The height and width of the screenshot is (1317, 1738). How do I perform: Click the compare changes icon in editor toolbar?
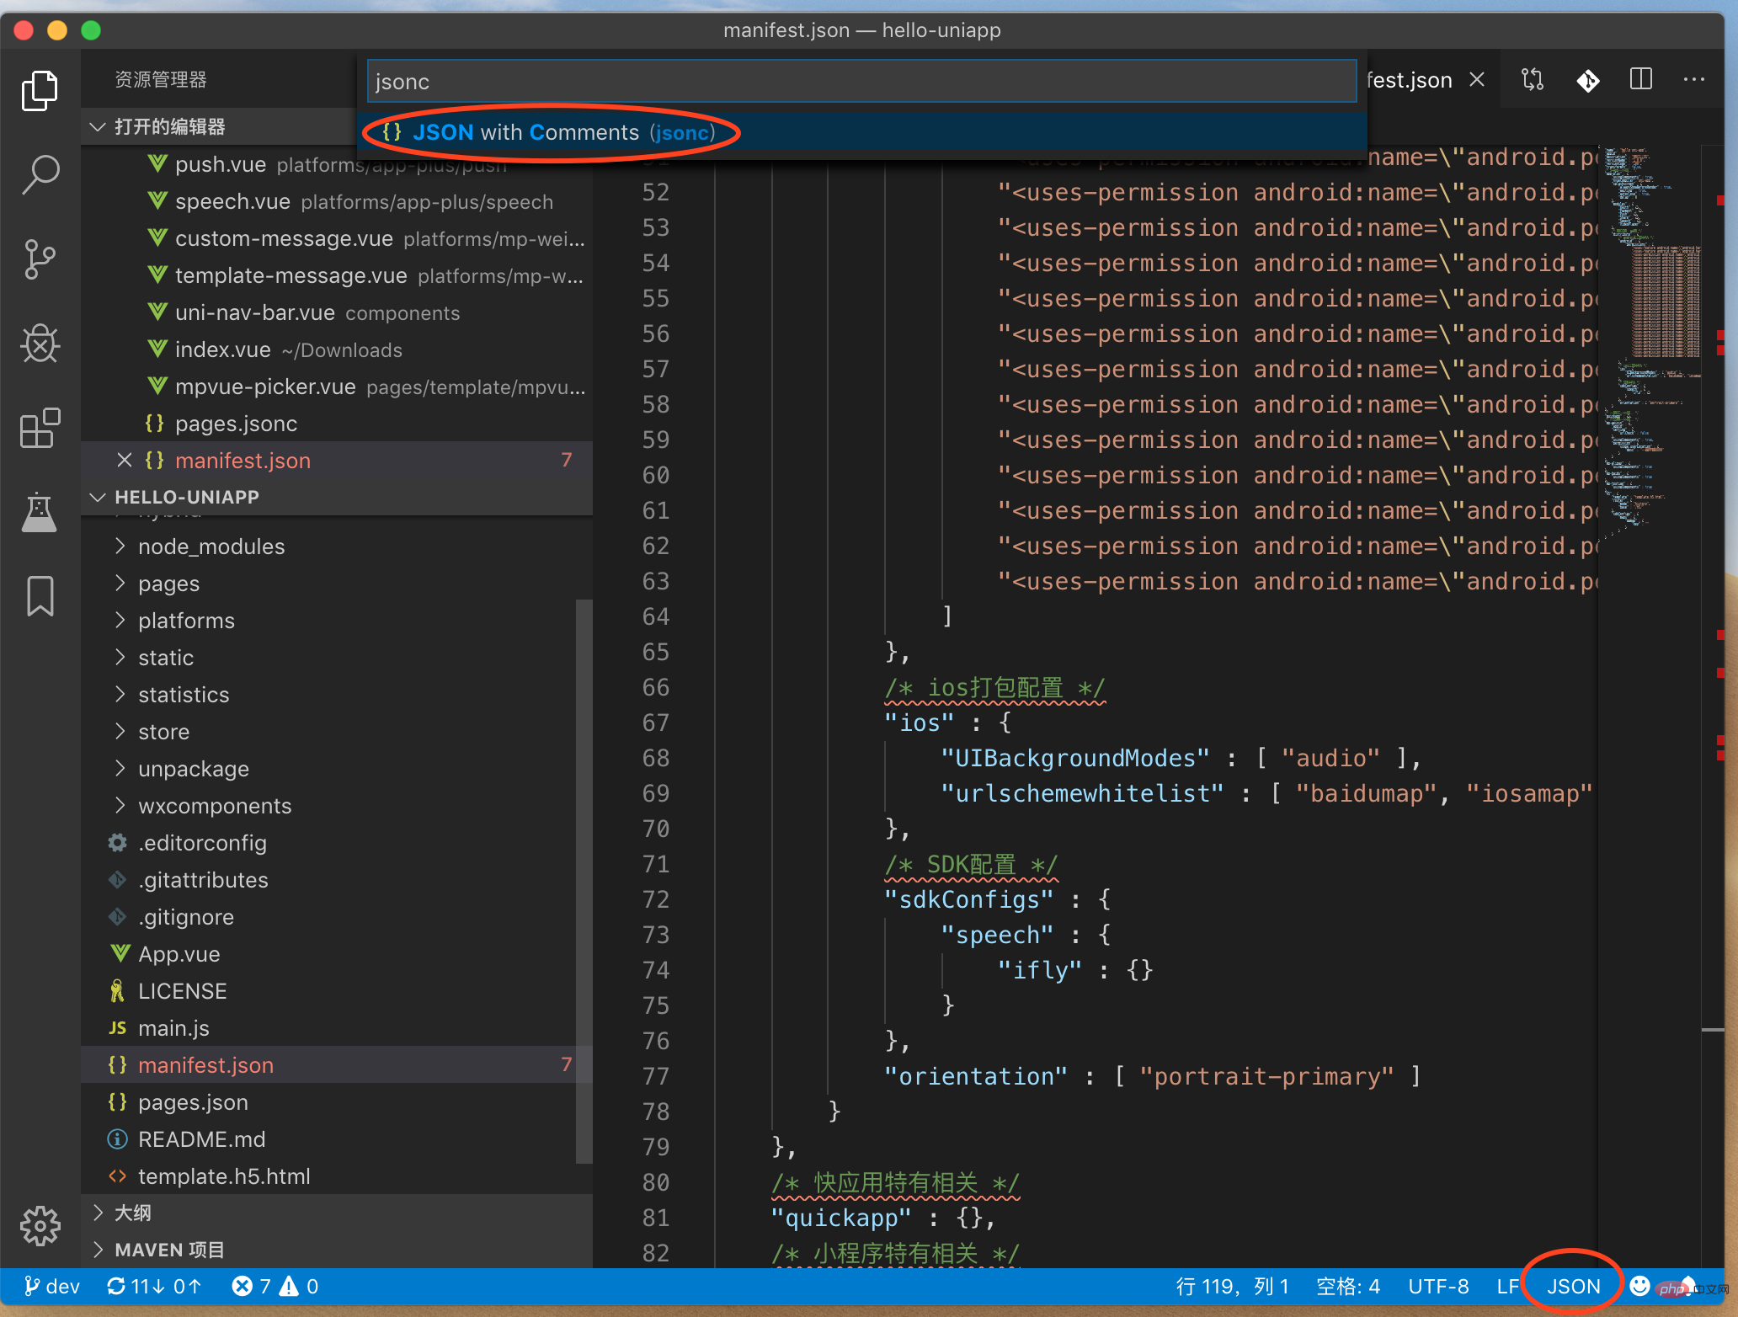(1533, 80)
